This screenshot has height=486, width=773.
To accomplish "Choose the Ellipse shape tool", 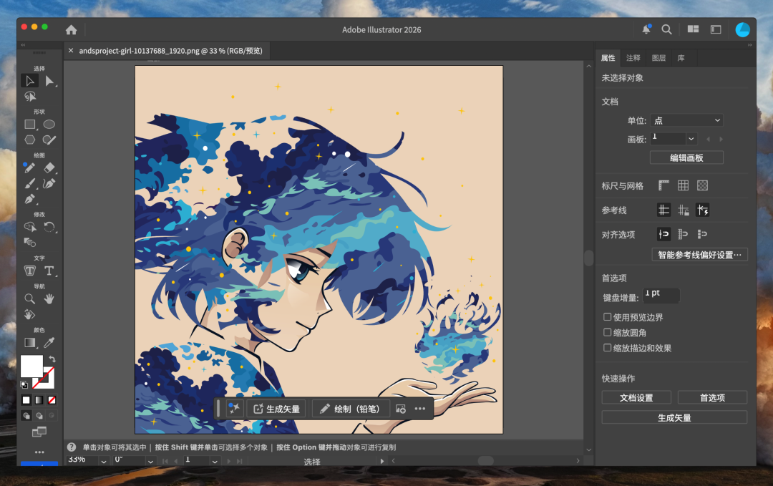I will [49, 125].
